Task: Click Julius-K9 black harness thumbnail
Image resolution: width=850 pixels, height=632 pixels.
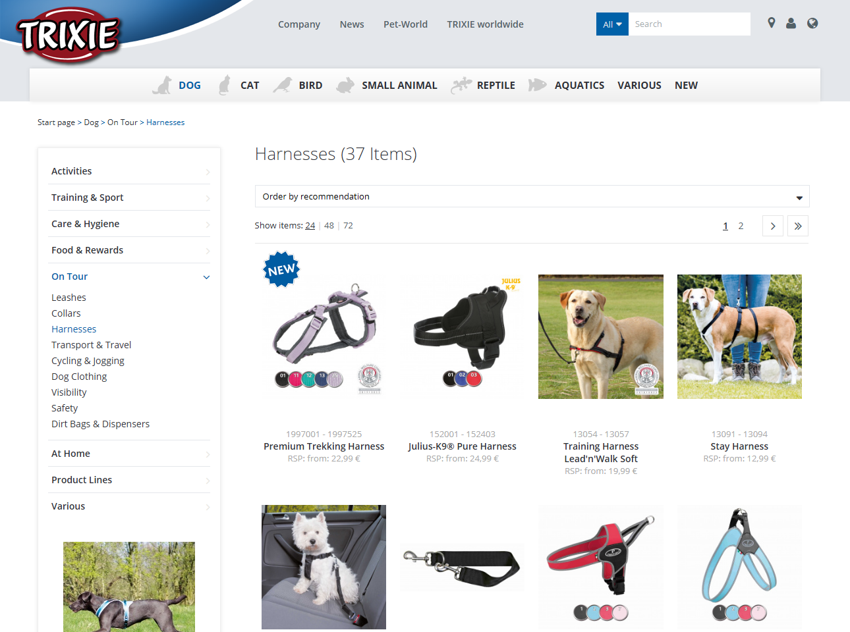Action: (x=462, y=336)
